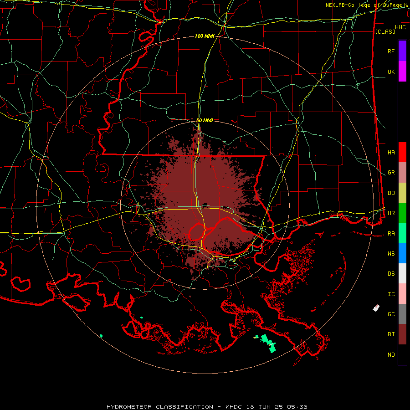
Task: Click the RF legend label
Action: click(x=391, y=51)
